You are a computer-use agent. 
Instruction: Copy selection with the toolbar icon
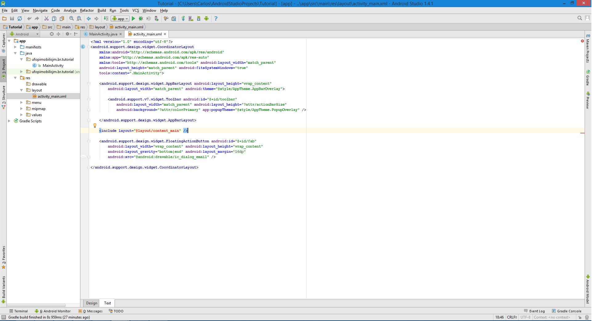[54, 18]
